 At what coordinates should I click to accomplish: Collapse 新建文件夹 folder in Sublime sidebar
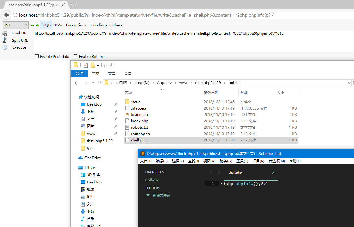(148, 195)
